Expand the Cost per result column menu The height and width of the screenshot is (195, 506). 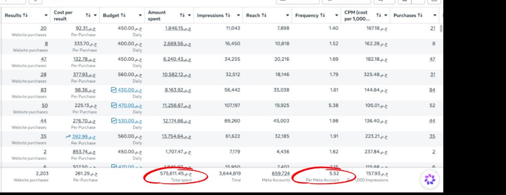click(95, 15)
